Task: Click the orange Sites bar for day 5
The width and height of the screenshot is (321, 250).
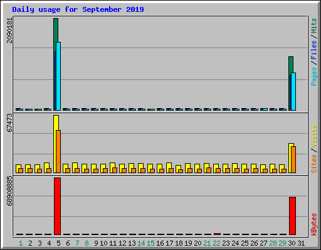Action: click(58, 151)
